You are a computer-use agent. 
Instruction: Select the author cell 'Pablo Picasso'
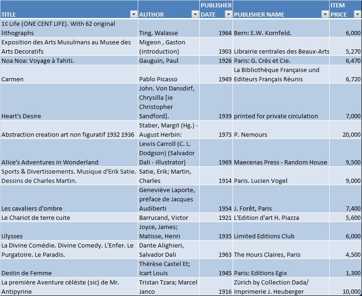(x=169, y=74)
